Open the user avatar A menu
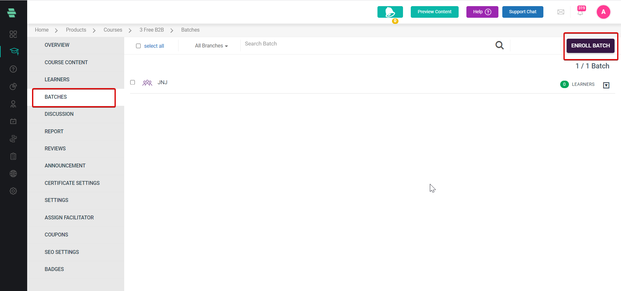Viewport: 621px width, 291px height. pos(603,12)
